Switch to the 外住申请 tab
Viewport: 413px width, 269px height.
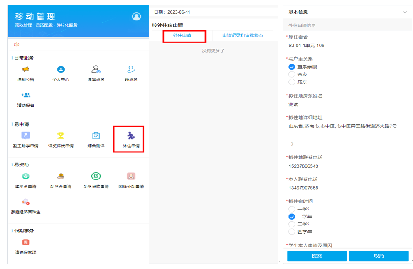click(x=182, y=36)
